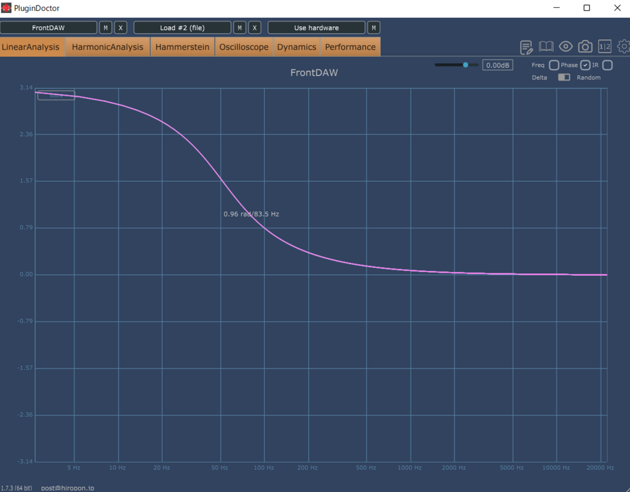
Task: Adjust the input gain slider handle
Action: tap(465, 64)
